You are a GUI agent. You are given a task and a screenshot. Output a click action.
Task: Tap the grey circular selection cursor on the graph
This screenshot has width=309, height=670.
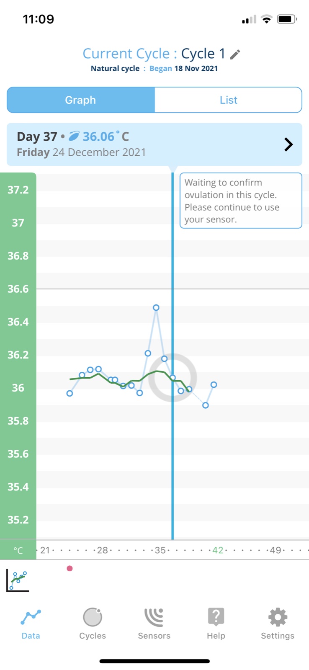pyautogui.click(x=173, y=378)
